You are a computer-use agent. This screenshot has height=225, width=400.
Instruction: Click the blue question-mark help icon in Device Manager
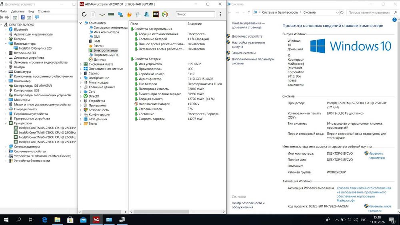(23, 17)
